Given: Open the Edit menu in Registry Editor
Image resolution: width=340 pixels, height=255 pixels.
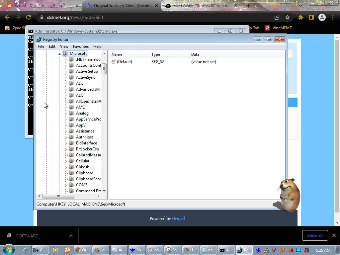Looking at the screenshot, I should [x=52, y=46].
